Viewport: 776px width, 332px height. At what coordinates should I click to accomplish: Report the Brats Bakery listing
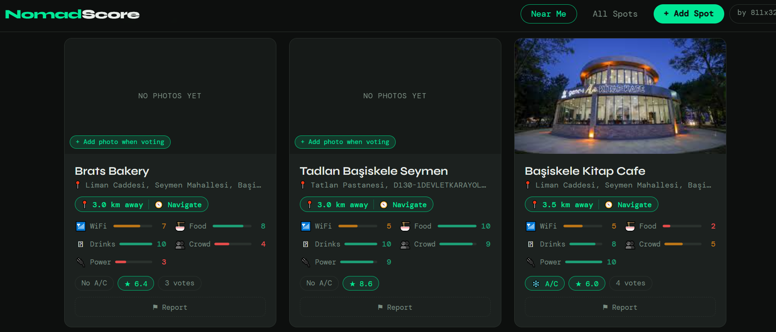[x=170, y=307]
